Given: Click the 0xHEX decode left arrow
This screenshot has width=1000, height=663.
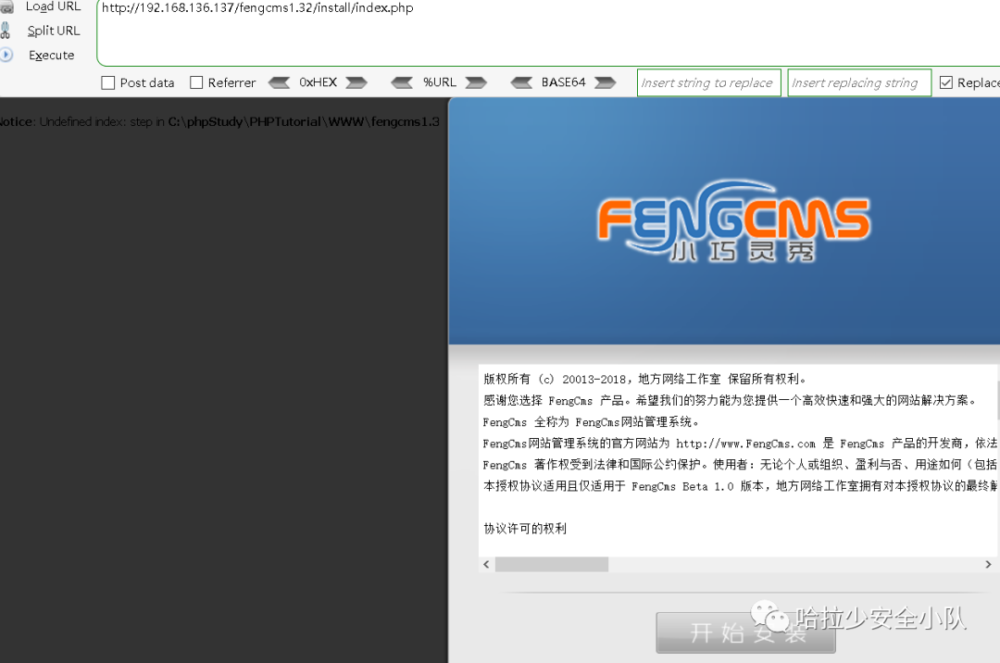Looking at the screenshot, I should [280, 82].
